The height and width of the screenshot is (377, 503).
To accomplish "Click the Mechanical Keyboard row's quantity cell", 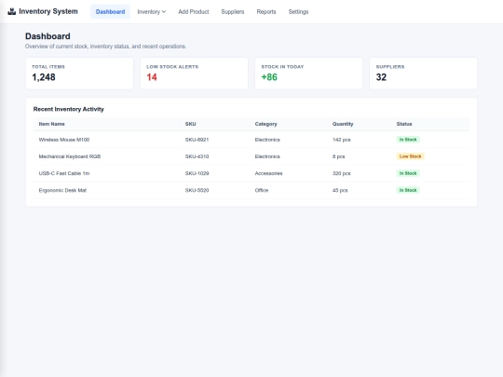I will tap(339, 156).
